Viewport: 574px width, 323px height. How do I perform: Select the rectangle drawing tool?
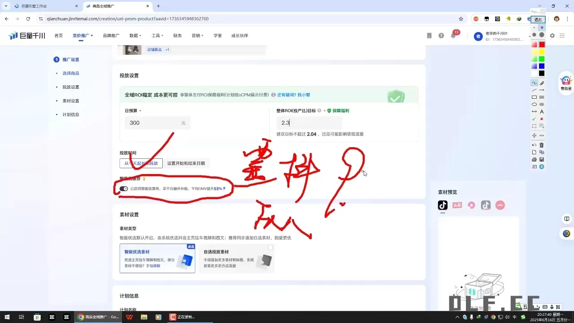coord(535,97)
